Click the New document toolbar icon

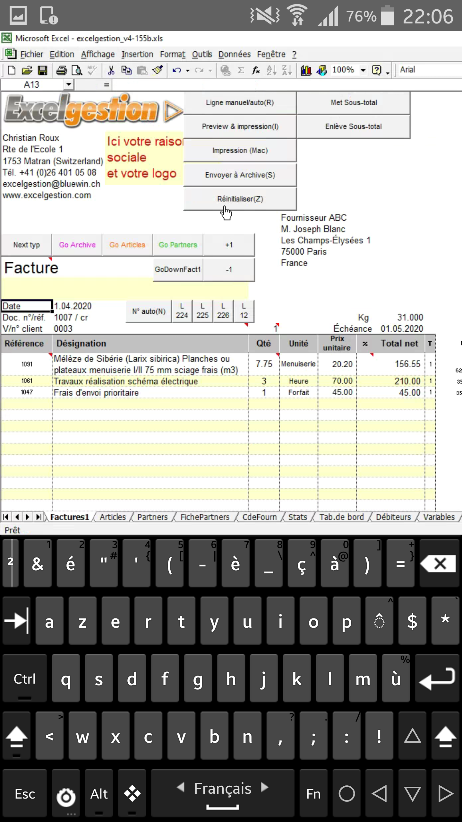[12, 70]
